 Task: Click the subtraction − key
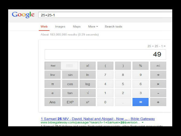tap(158, 93)
